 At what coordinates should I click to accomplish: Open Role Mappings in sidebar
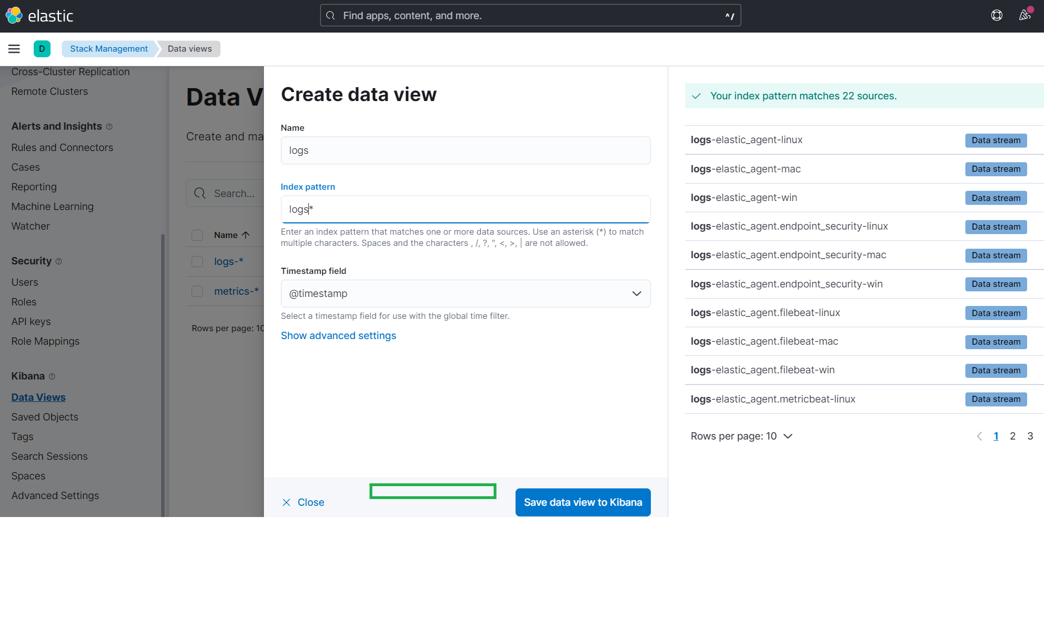pyautogui.click(x=45, y=341)
